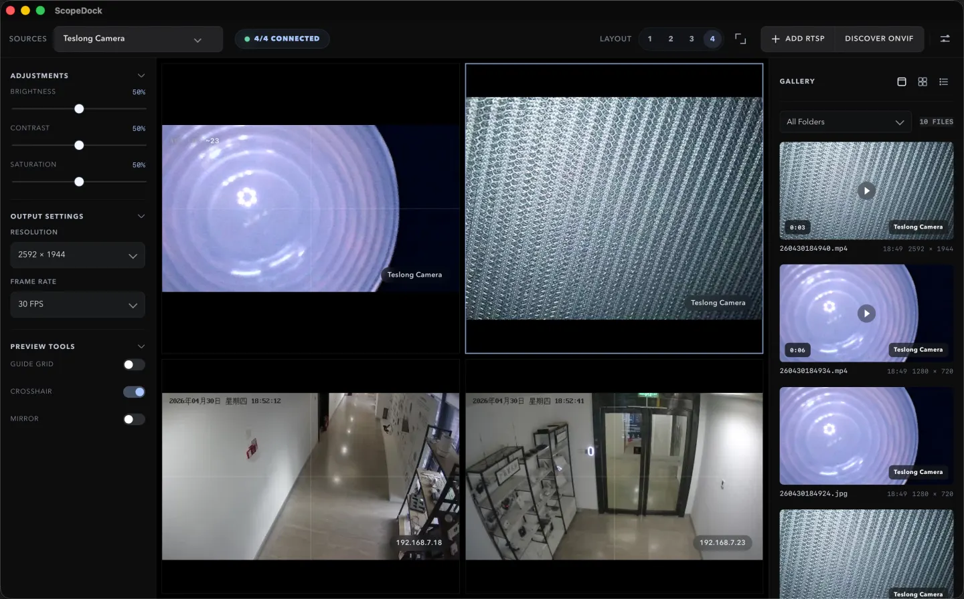Click the 0:06 duration badge
Image resolution: width=964 pixels, height=599 pixels.
click(797, 350)
